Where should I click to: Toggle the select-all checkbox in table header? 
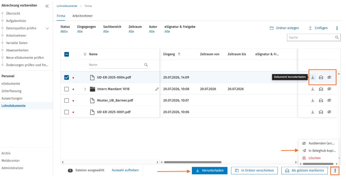[x=67, y=54]
